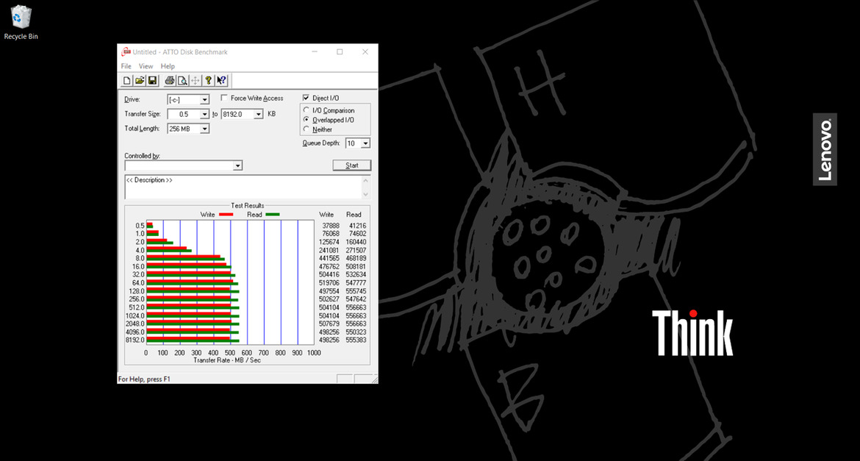860x461 pixels.
Task: Click the read value 508181
Action: (356, 267)
